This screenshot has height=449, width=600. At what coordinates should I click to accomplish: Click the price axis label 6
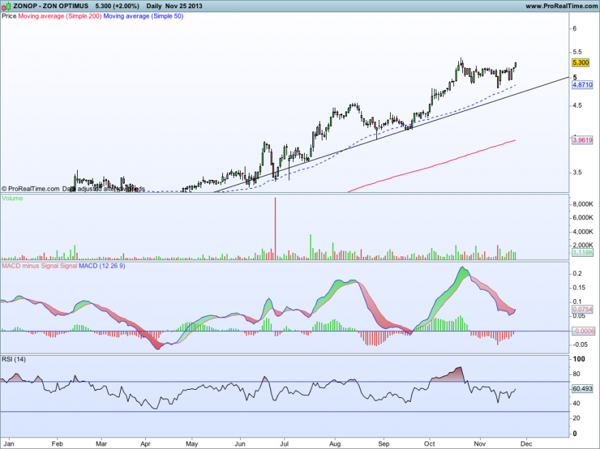tap(575, 29)
